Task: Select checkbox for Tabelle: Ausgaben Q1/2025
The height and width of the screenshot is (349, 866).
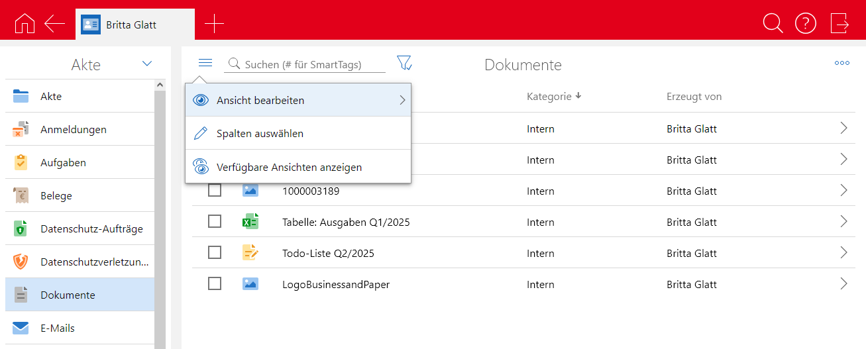Action: (x=215, y=222)
